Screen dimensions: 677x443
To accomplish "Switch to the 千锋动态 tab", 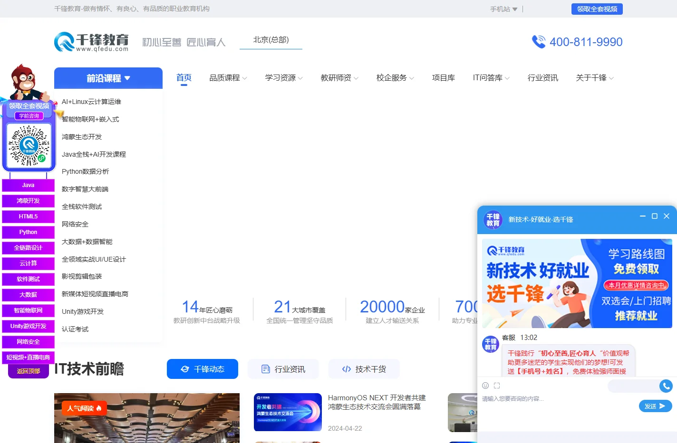I will pyautogui.click(x=203, y=369).
